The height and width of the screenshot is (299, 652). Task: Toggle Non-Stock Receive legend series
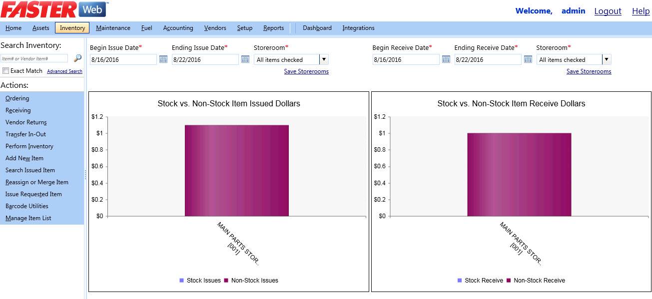pyautogui.click(x=535, y=281)
